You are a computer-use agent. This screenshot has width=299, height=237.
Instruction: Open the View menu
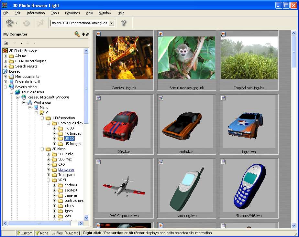point(89,13)
